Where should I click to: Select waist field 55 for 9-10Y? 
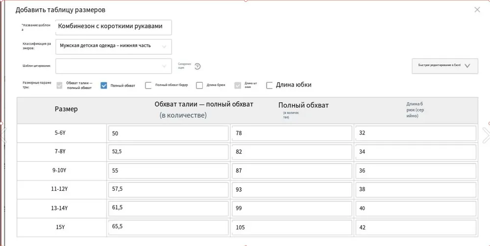(168, 171)
